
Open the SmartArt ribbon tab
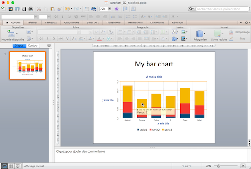93,22
